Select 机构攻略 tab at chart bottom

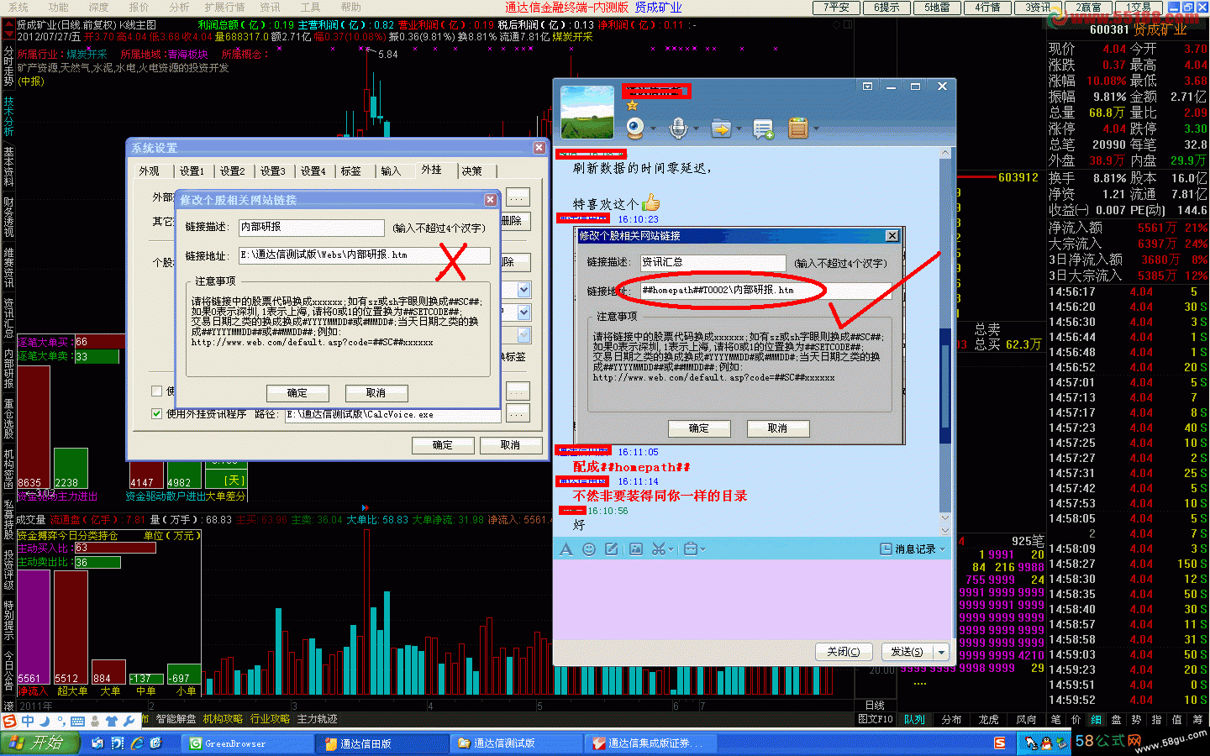click(x=223, y=720)
